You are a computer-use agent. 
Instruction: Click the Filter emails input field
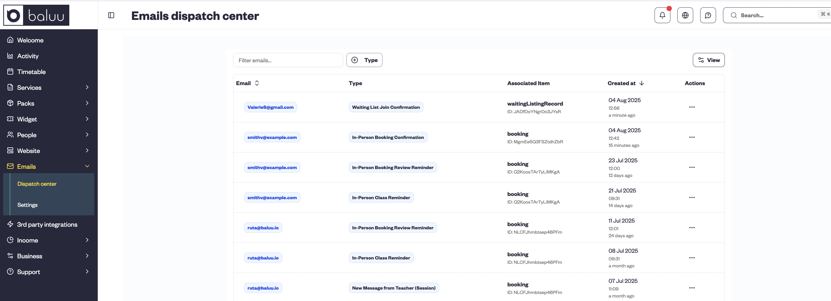pos(288,60)
